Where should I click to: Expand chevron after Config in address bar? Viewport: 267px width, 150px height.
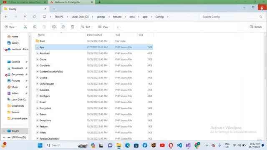pos(168,17)
